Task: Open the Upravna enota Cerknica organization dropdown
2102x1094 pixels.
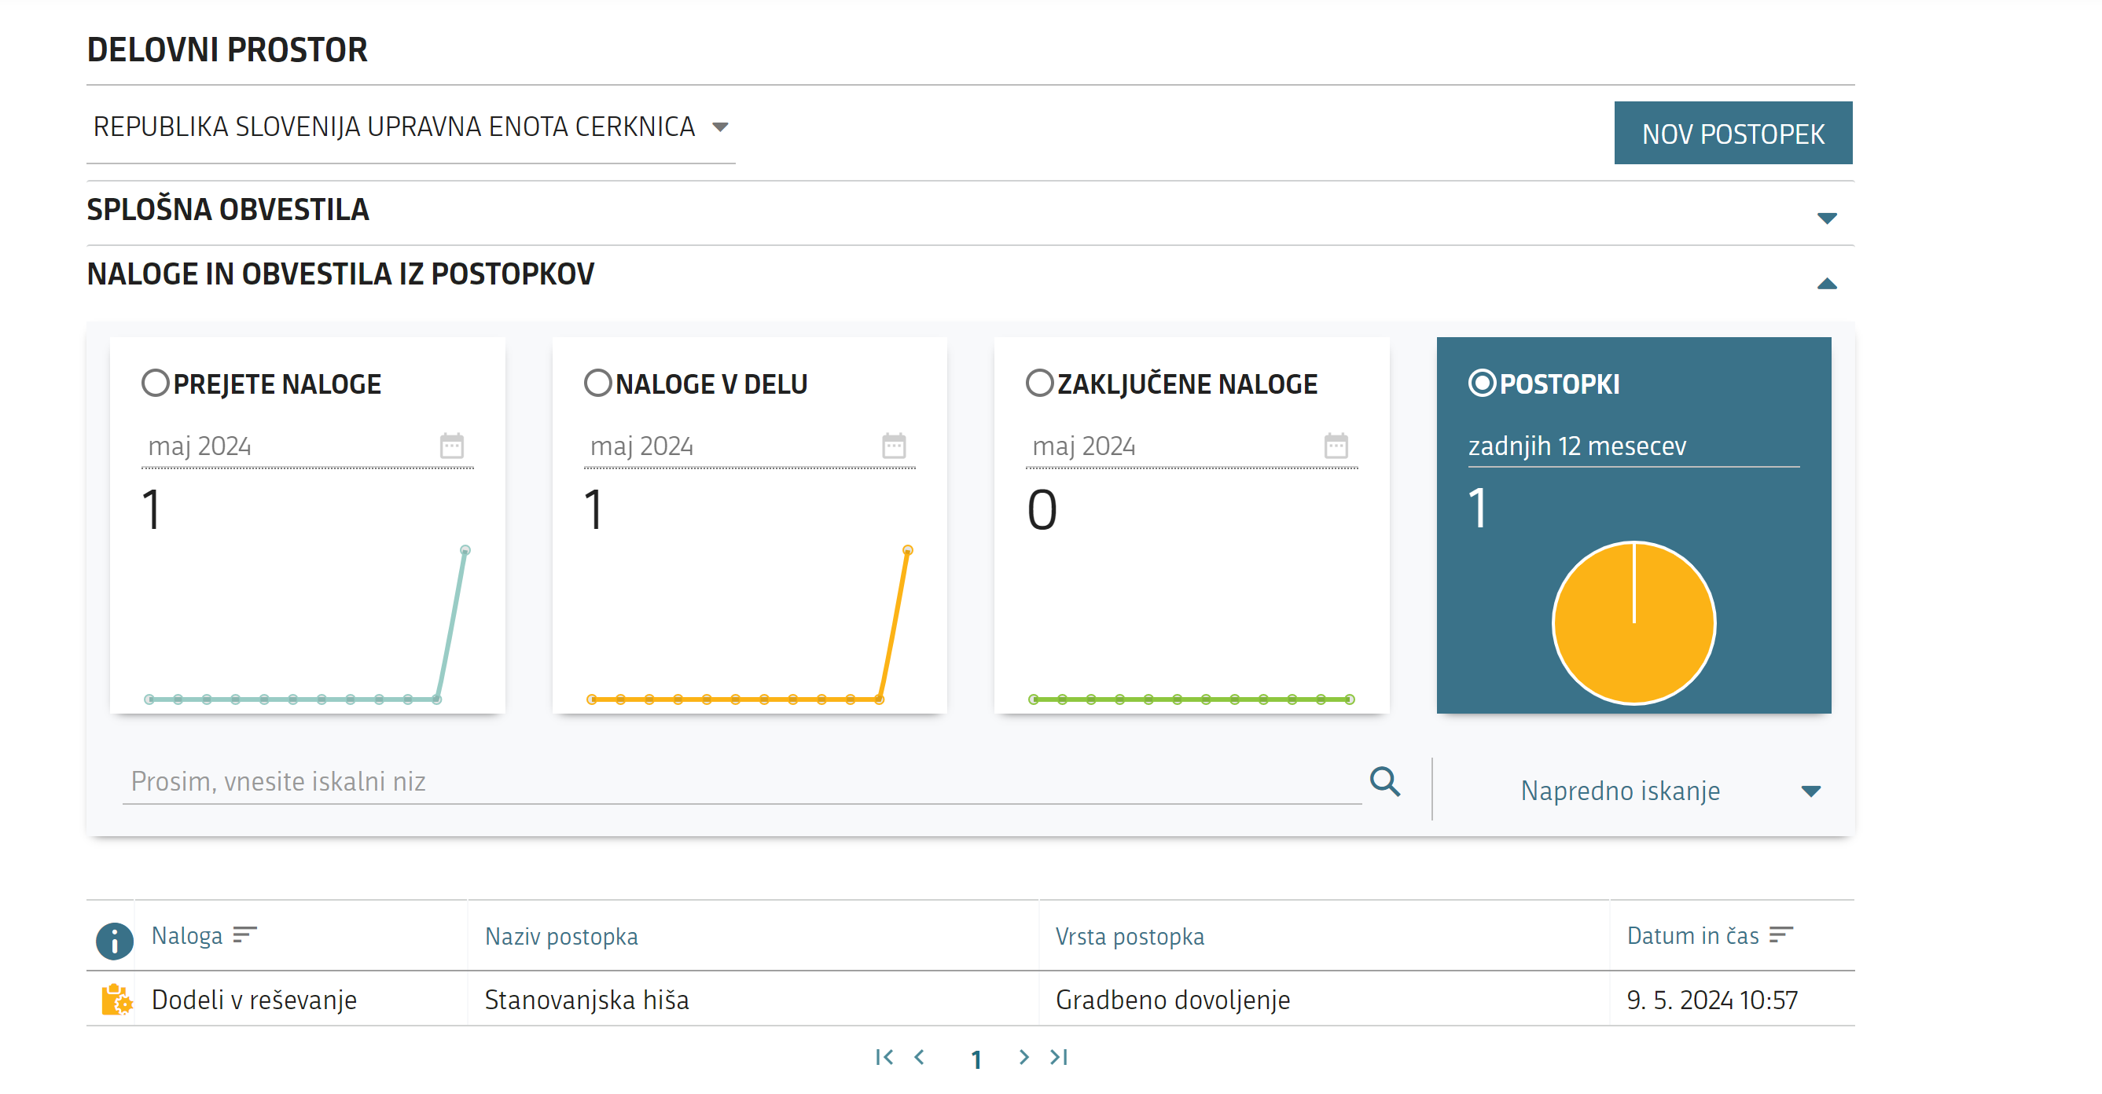Action: pyautogui.click(x=410, y=127)
